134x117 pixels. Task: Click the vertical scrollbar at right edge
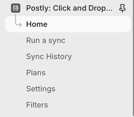(x=133, y=58)
